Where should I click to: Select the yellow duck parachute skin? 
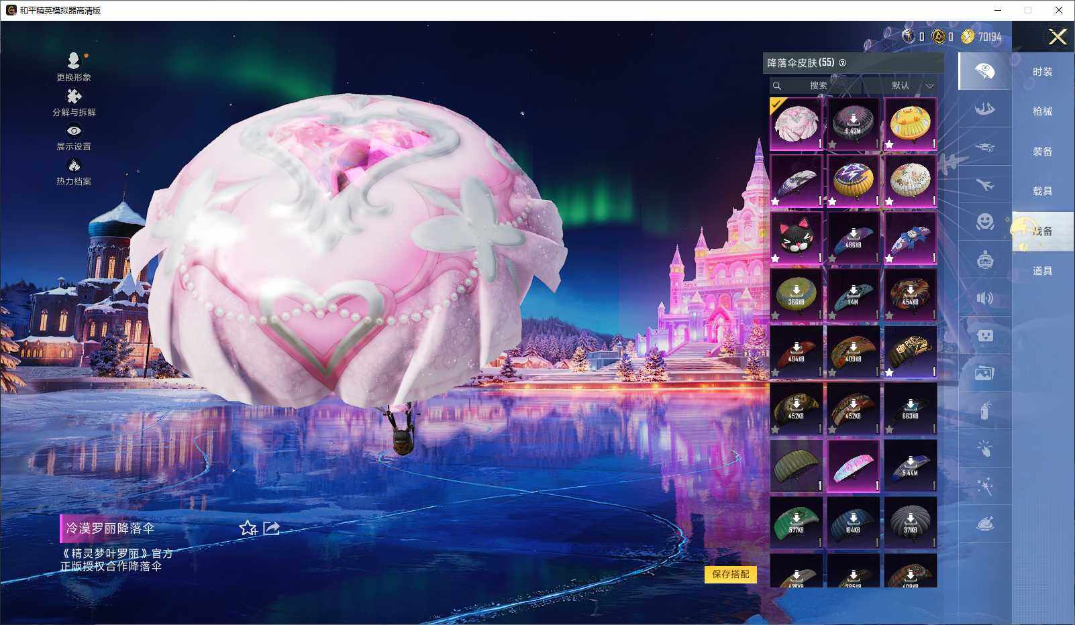coord(911,124)
